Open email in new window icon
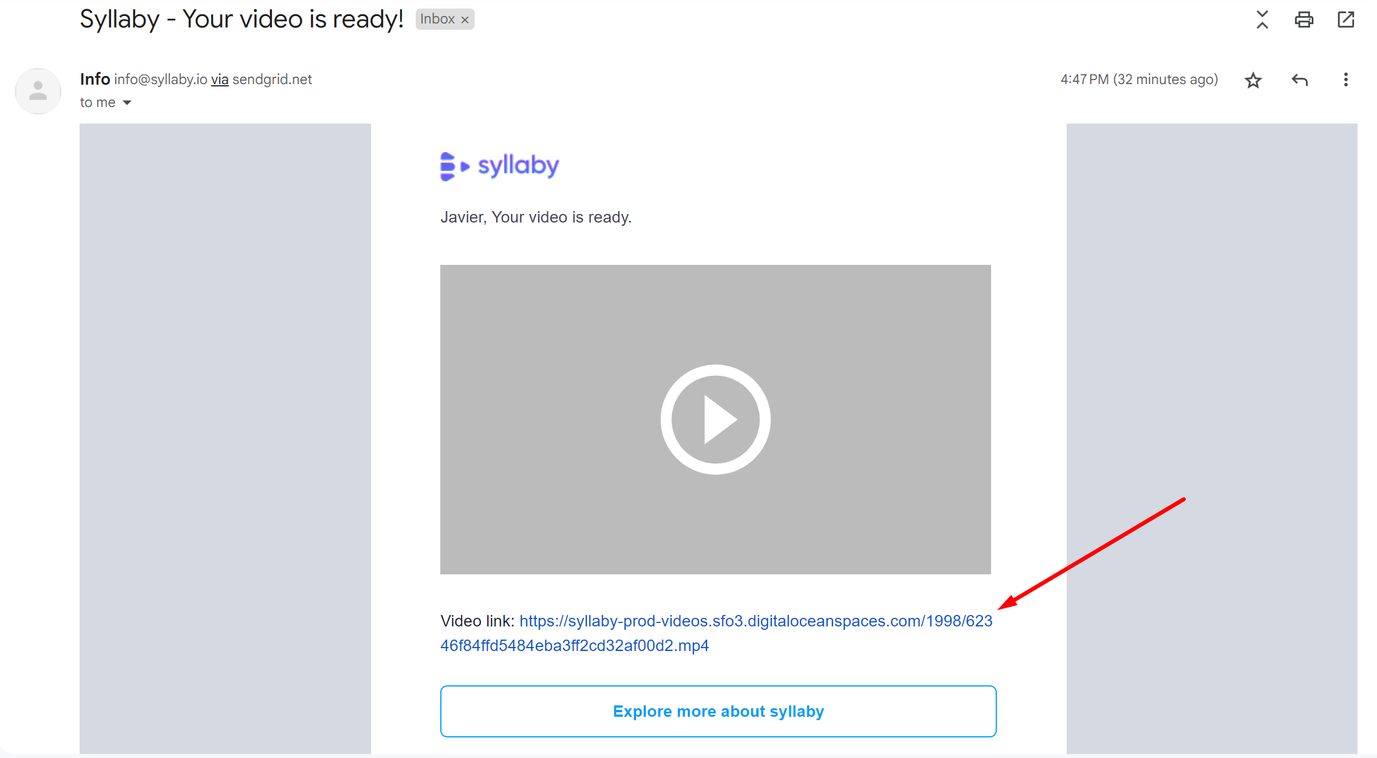Viewport: 1377px width, 758px height. [x=1346, y=19]
